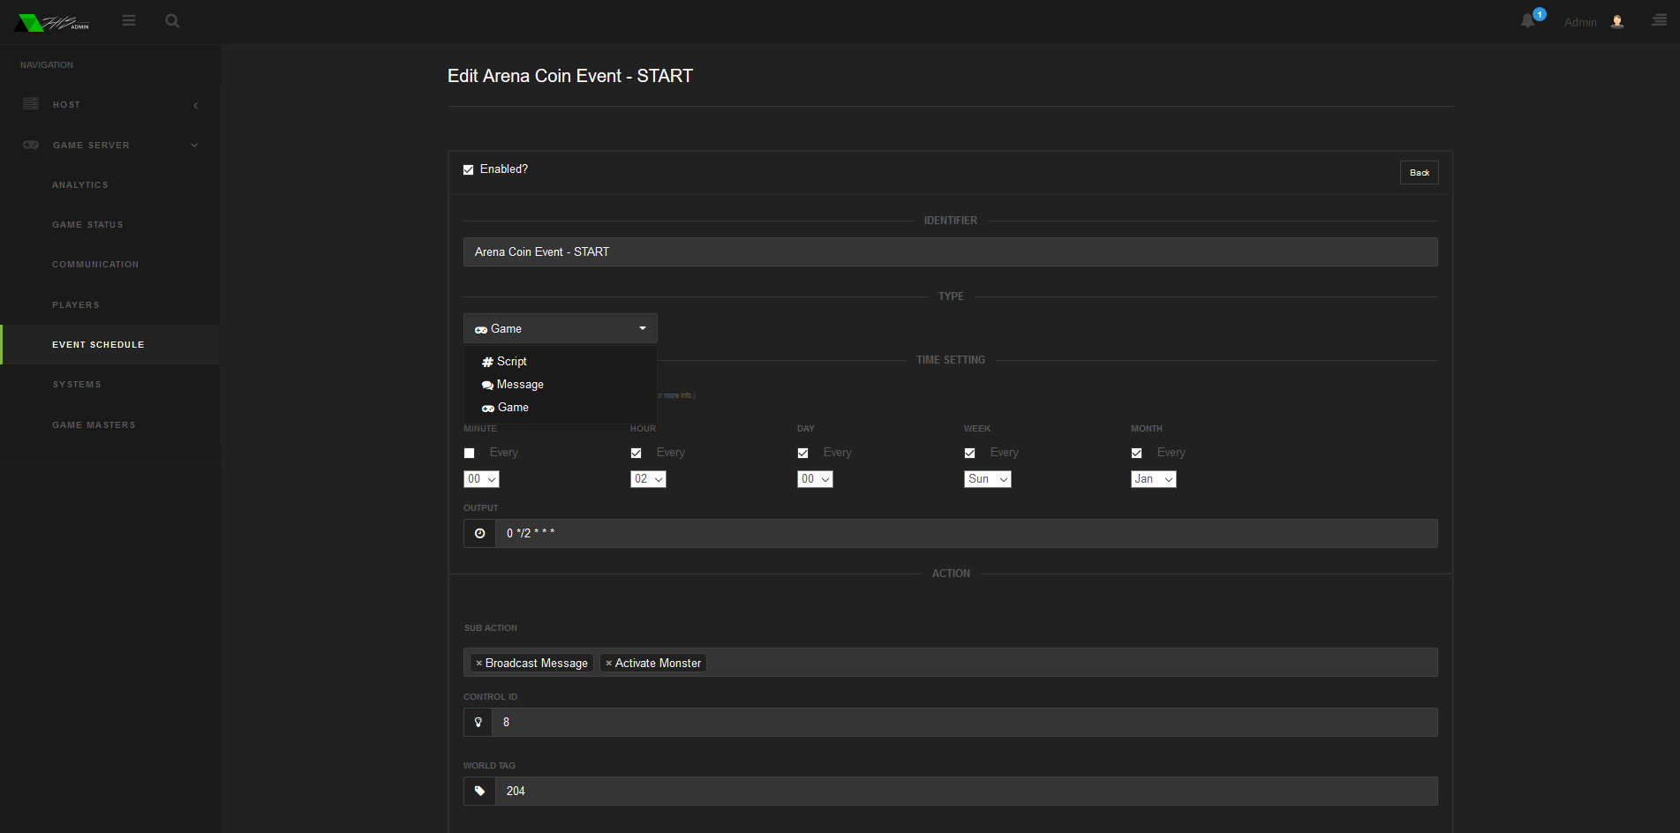Open the hour value dropdown 02
The height and width of the screenshot is (833, 1680).
click(x=648, y=479)
